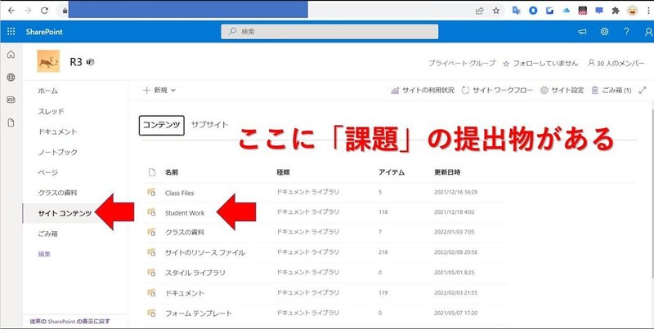Open the browser three-dot menu

648,11
